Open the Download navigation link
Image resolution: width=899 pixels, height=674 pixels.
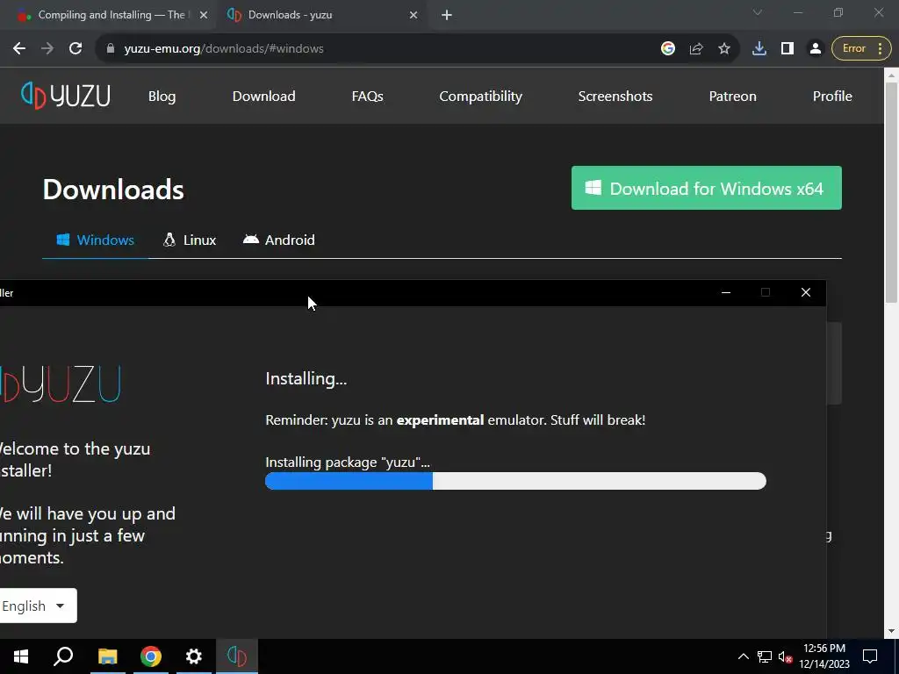pyautogui.click(x=263, y=97)
